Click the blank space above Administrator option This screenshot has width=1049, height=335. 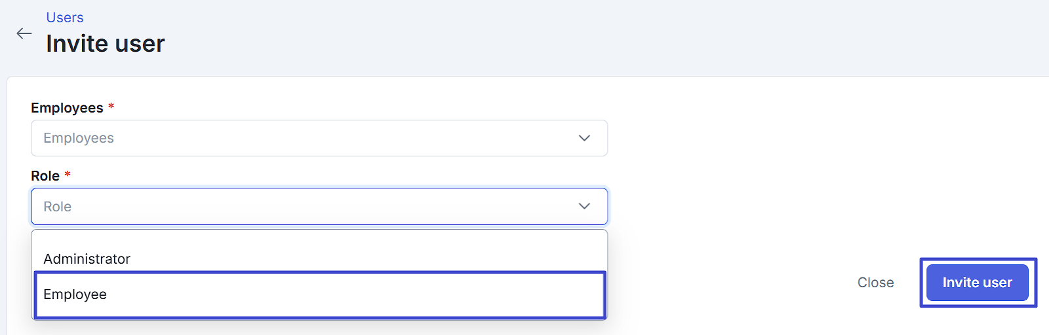tap(319, 239)
